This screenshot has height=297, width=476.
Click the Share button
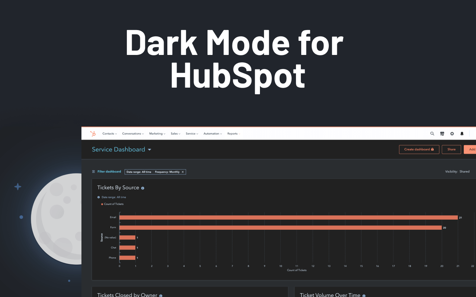point(451,149)
